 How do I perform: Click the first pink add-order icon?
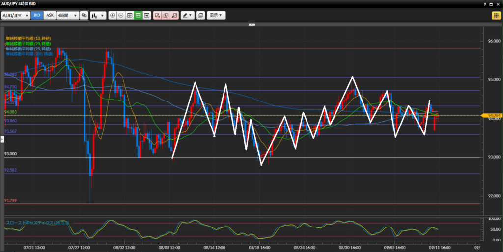(158, 15)
